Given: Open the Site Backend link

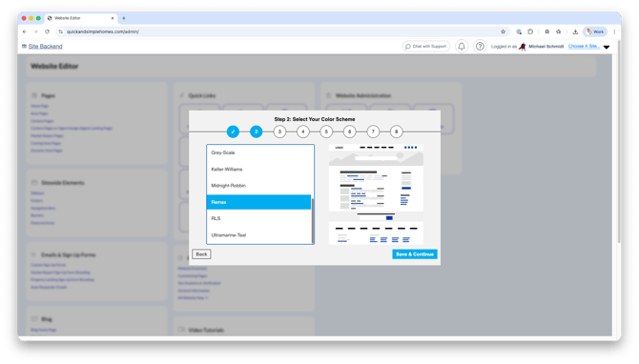Looking at the screenshot, I should click(45, 47).
